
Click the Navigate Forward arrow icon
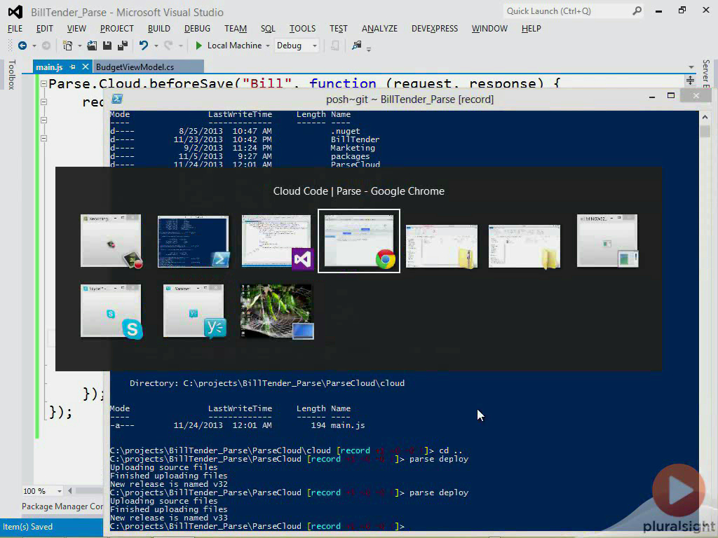46,46
